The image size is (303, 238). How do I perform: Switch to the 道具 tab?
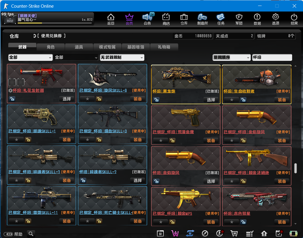coord(79,47)
